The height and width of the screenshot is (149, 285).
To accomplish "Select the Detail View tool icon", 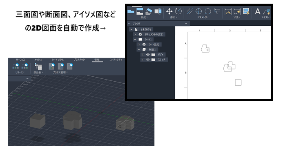I will pyautogui.click(x=158, y=11).
